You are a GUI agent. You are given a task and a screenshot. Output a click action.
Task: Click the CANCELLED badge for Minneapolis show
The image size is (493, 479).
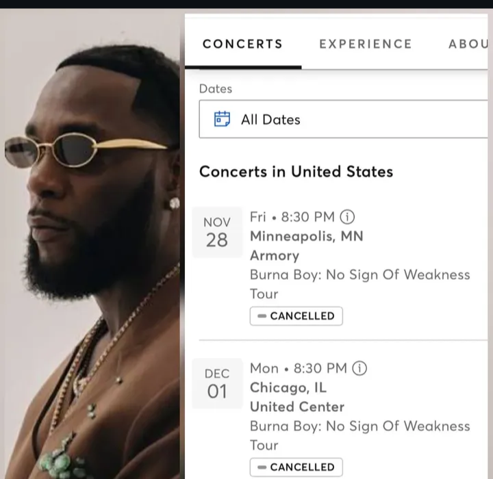click(296, 316)
